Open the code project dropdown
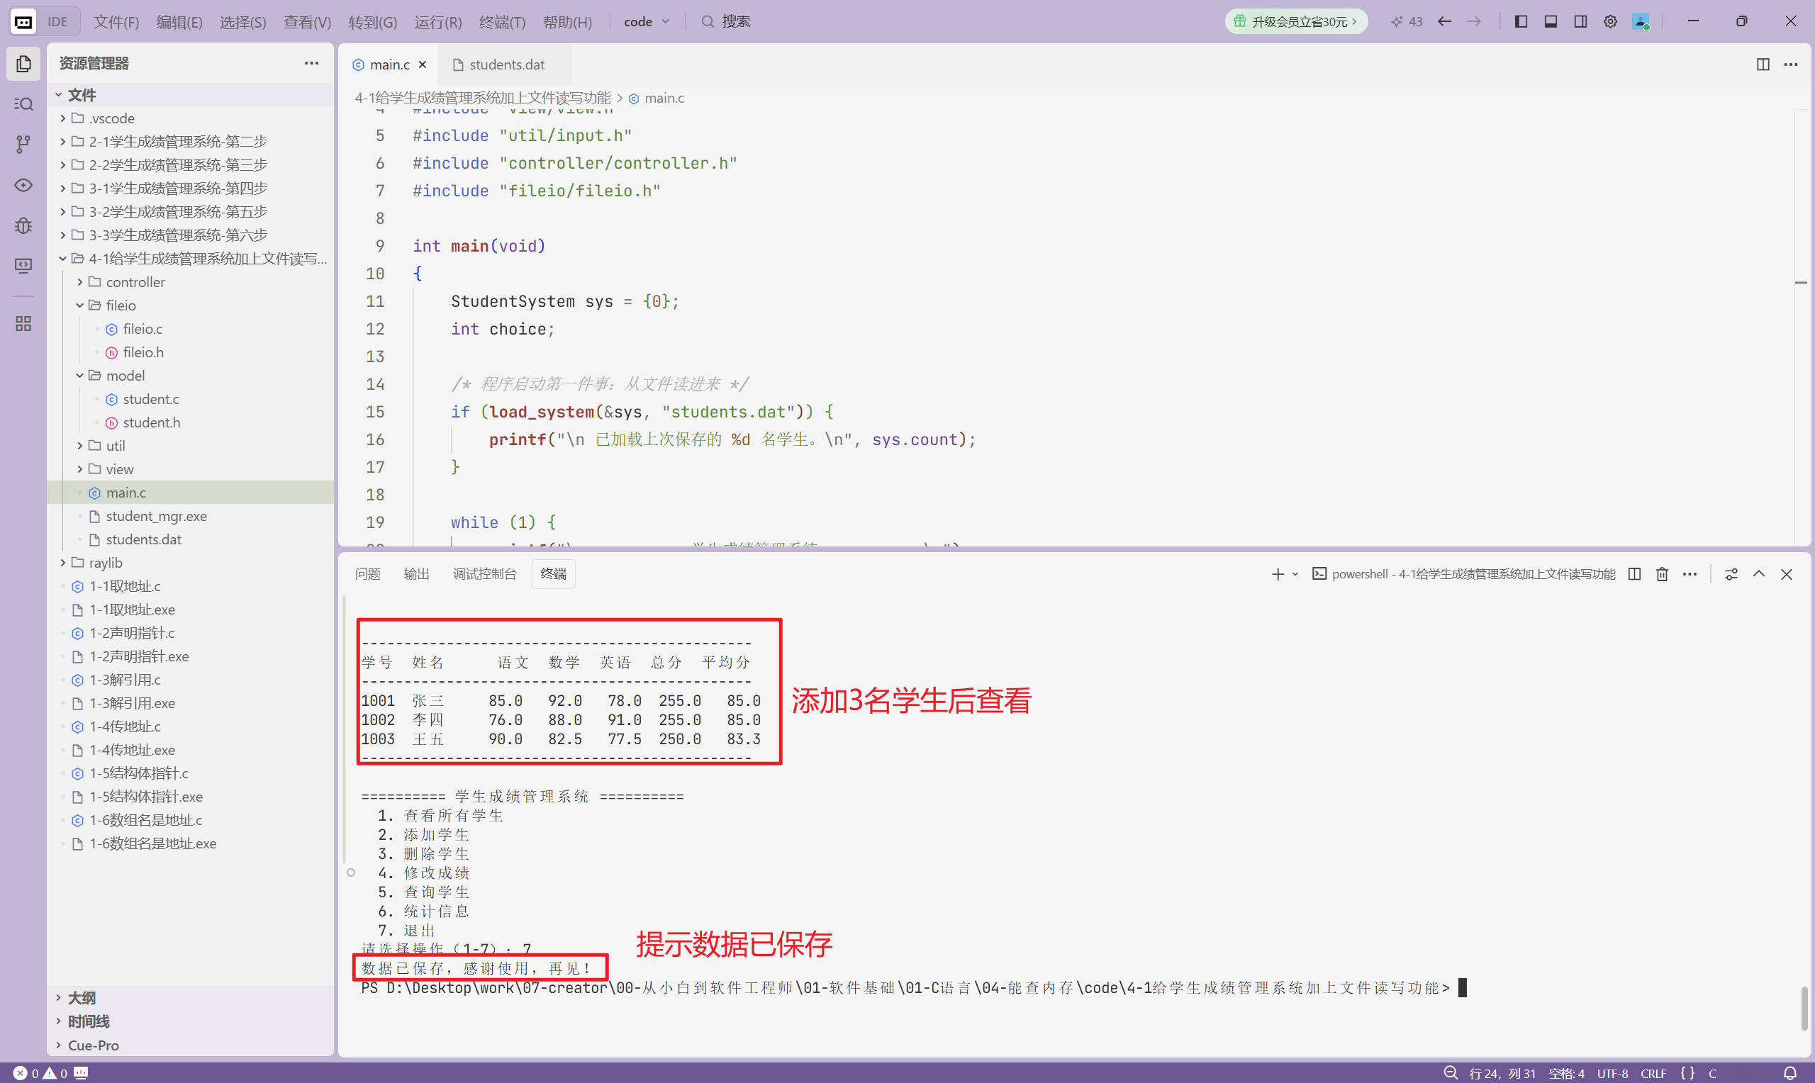 click(x=647, y=22)
